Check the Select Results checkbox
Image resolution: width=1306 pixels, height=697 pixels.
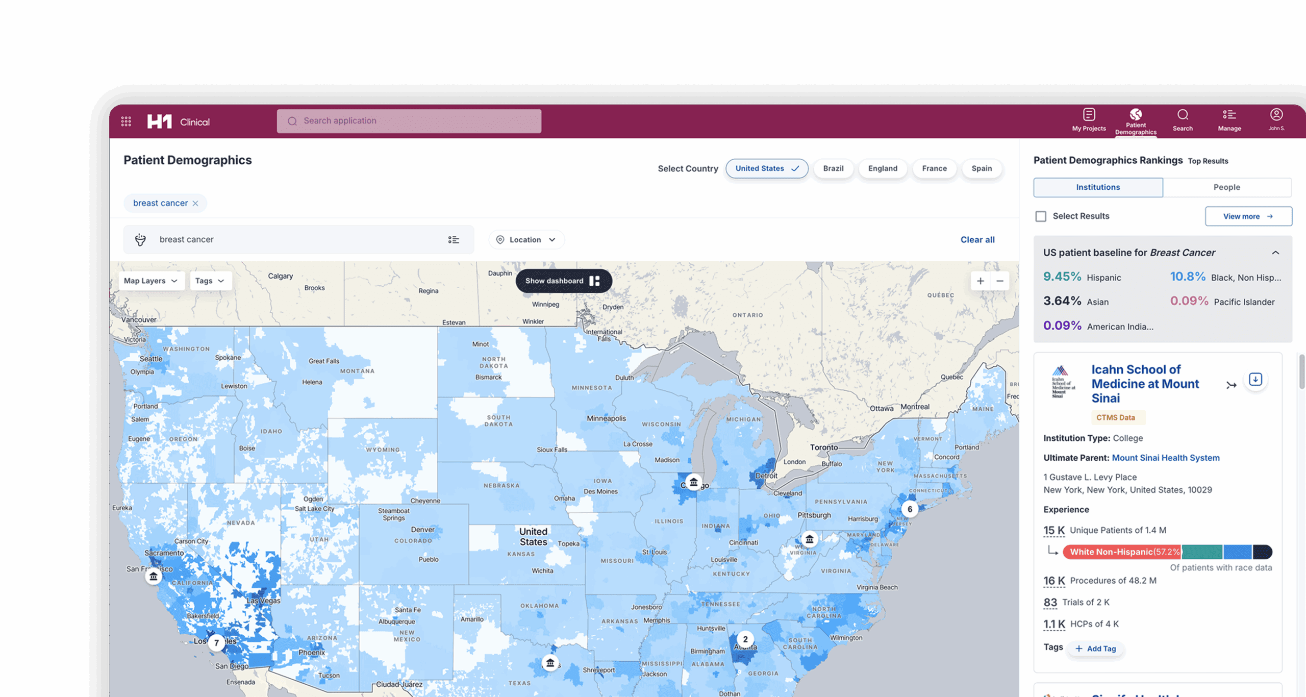1041,216
